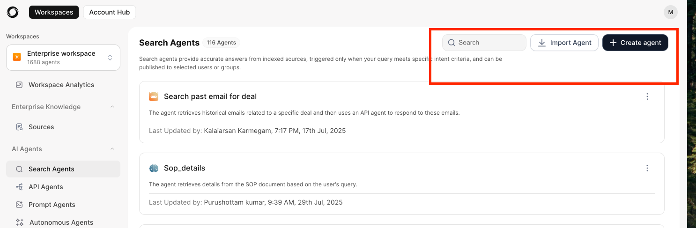The width and height of the screenshot is (696, 228).
Task: Open the Sop_details agent
Action: click(x=185, y=168)
